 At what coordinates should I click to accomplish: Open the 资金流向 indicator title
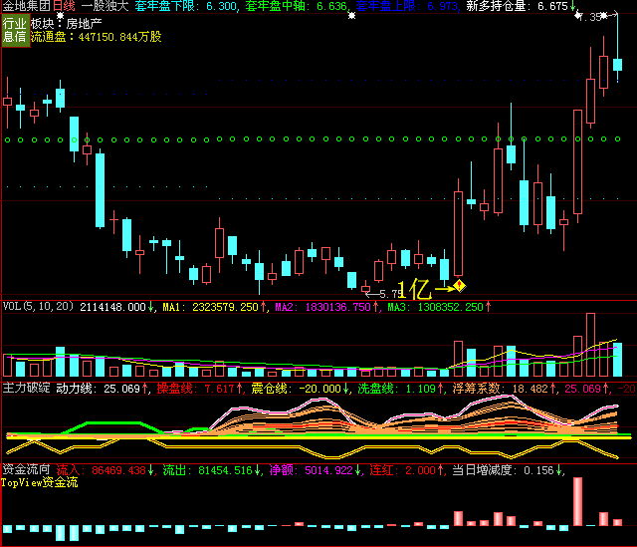point(26,468)
